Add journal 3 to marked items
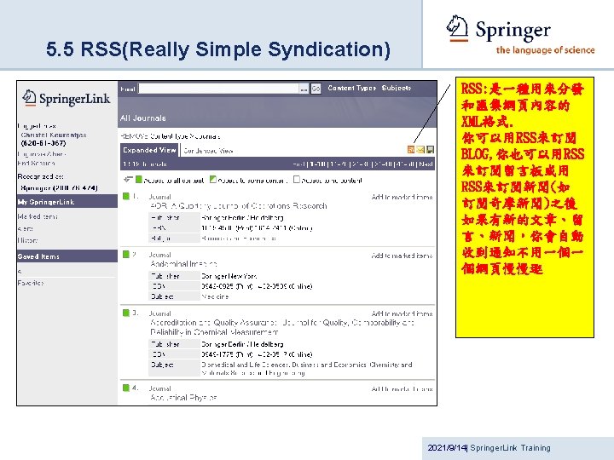This screenshot has width=614, height=460. tap(402, 313)
